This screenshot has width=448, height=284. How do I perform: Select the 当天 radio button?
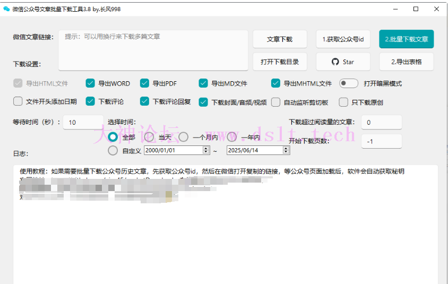tap(149, 137)
